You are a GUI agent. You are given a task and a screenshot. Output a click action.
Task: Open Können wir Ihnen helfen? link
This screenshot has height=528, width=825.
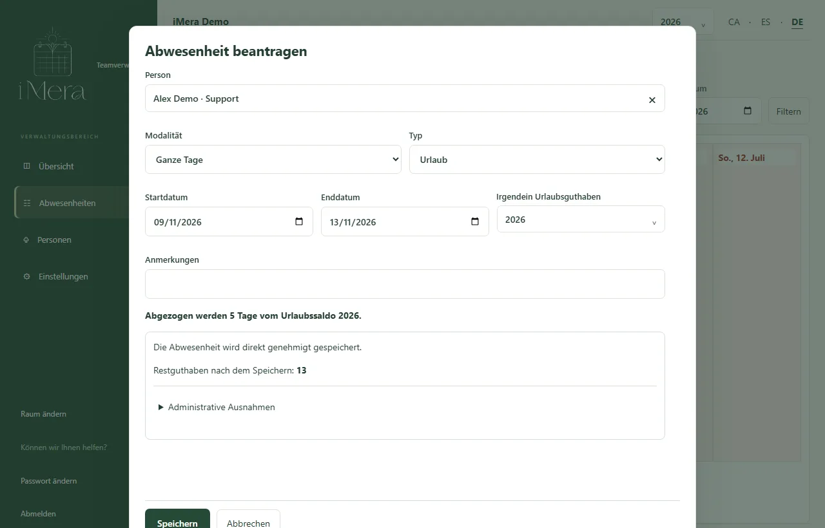64,448
